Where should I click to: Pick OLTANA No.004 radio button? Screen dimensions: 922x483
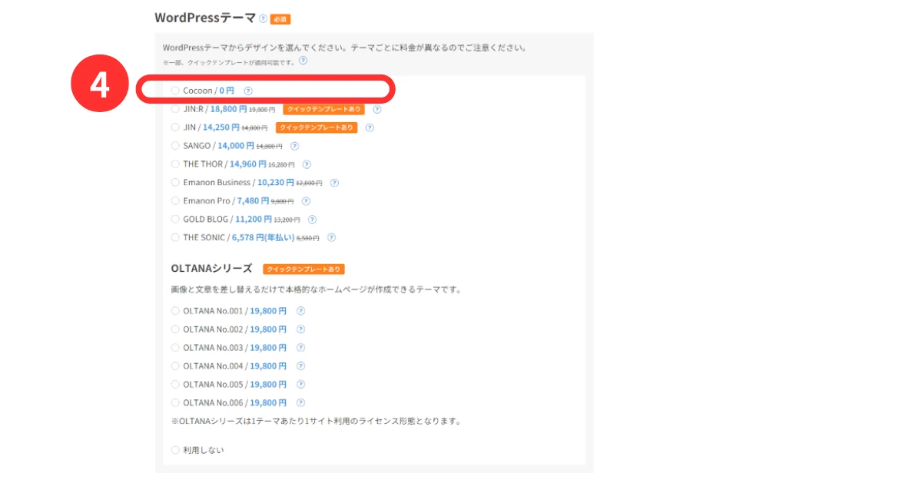pos(175,366)
